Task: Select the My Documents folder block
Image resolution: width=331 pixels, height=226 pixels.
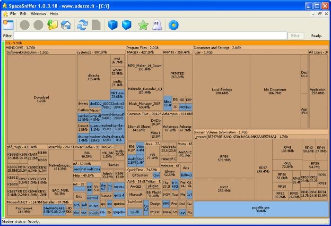Action: 275,91
